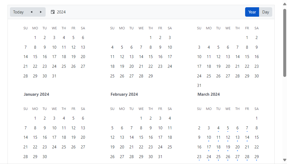Go to the next year using the right arrow

point(41,12)
